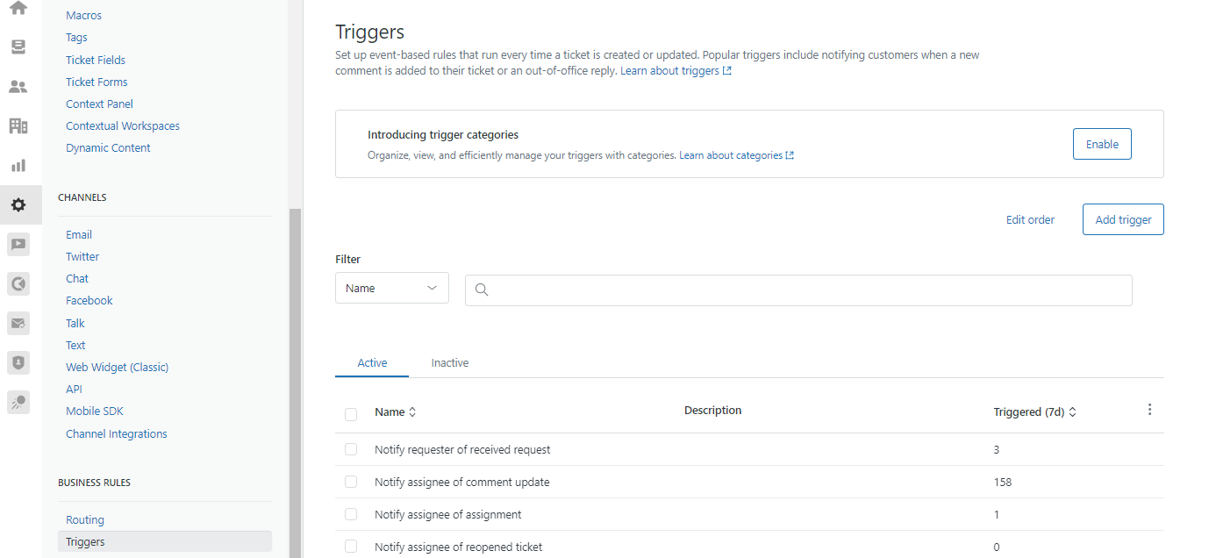Select the Admin gear icon
Viewport: 1216px width, 558px height.
pyautogui.click(x=18, y=205)
